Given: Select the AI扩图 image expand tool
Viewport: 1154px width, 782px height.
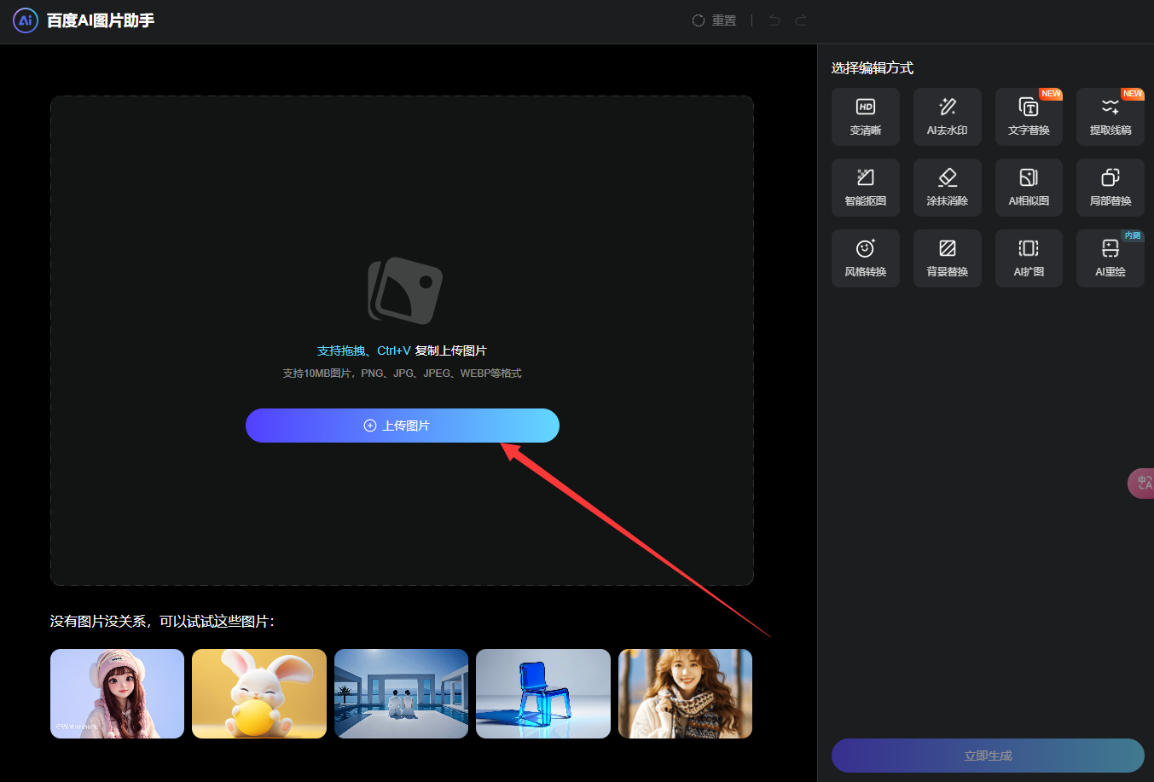Looking at the screenshot, I should (x=1029, y=258).
